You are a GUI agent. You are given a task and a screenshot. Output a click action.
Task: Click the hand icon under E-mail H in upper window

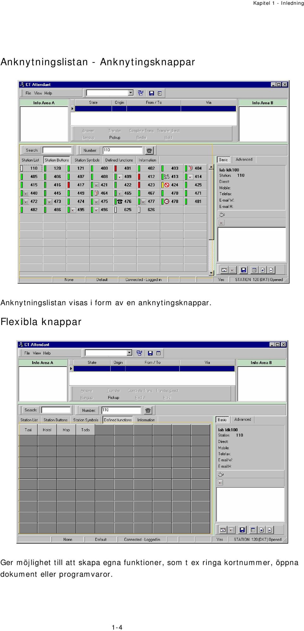click(x=222, y=214)
